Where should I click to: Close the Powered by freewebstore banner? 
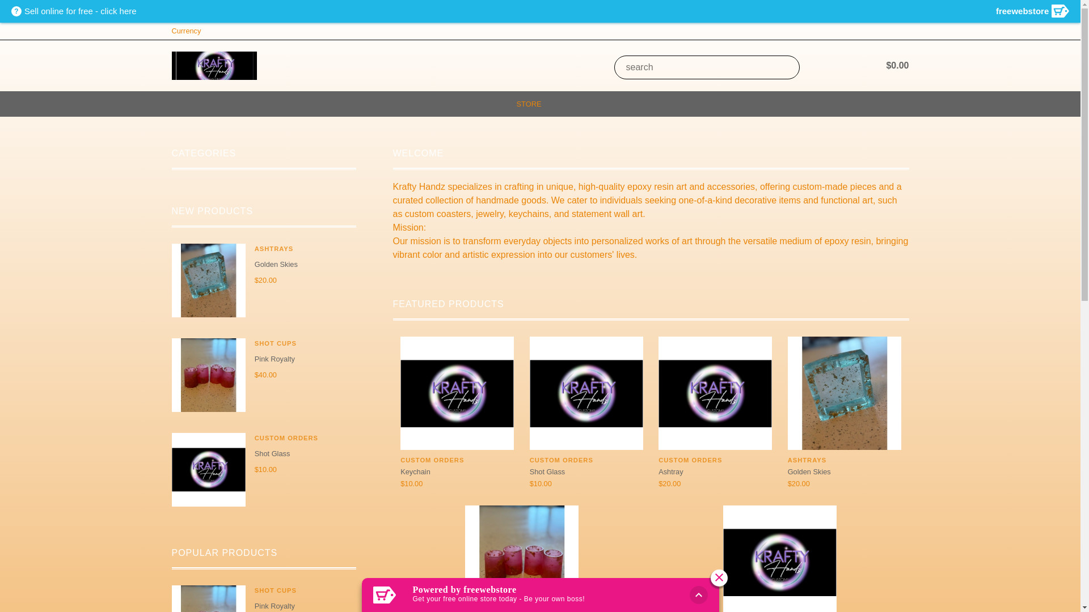[x=719, y=578]
